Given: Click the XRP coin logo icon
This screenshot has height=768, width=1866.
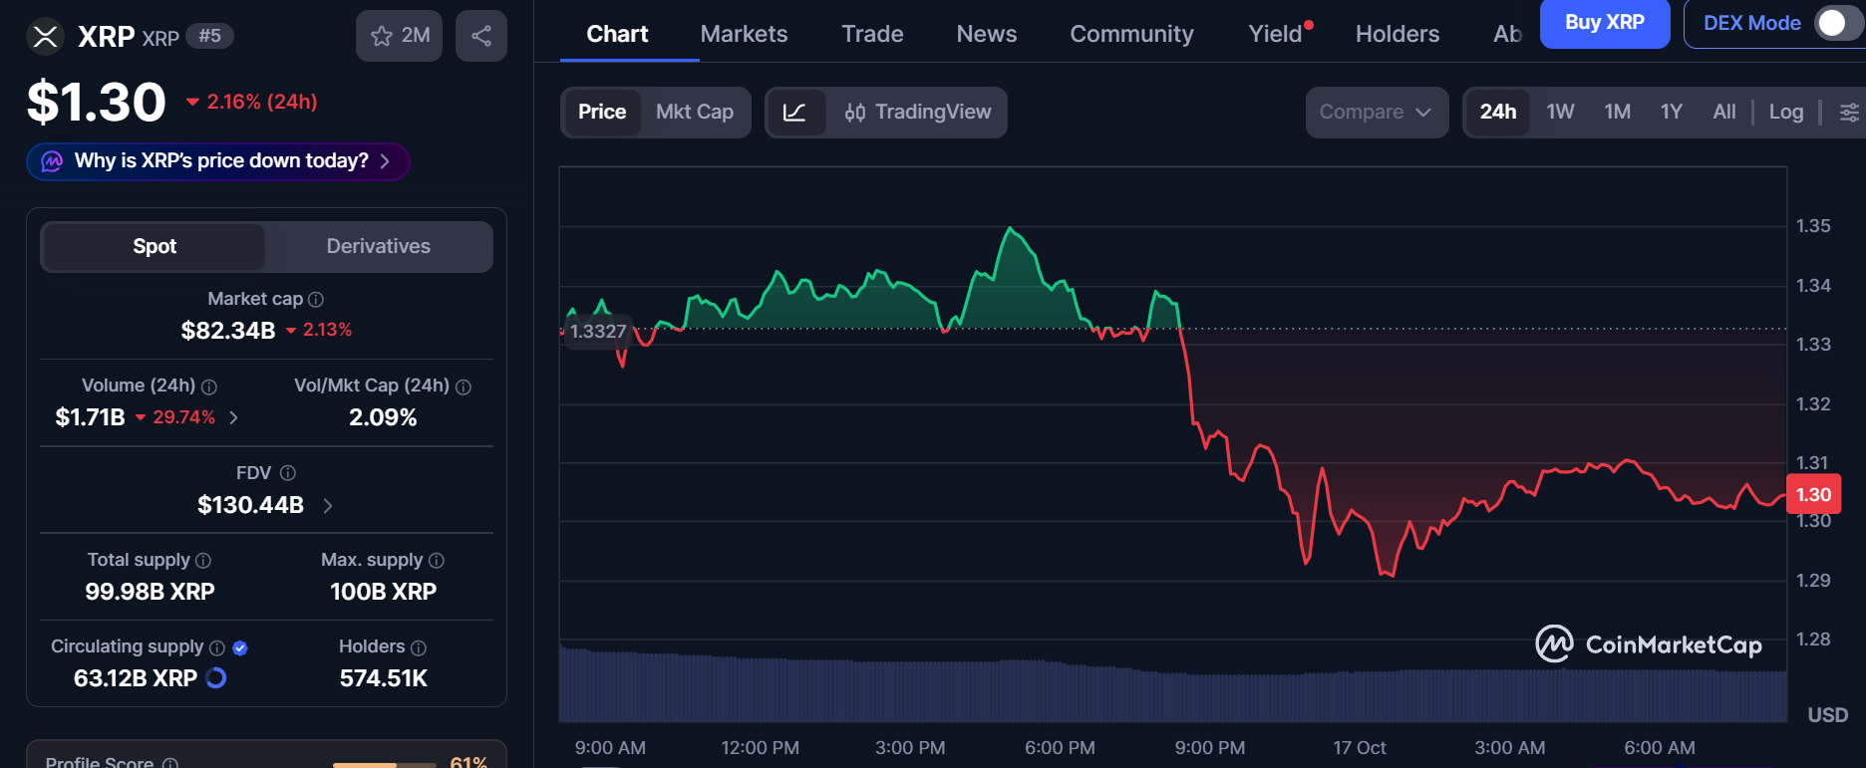Looking at the screenshot, I should pos(45,37).
